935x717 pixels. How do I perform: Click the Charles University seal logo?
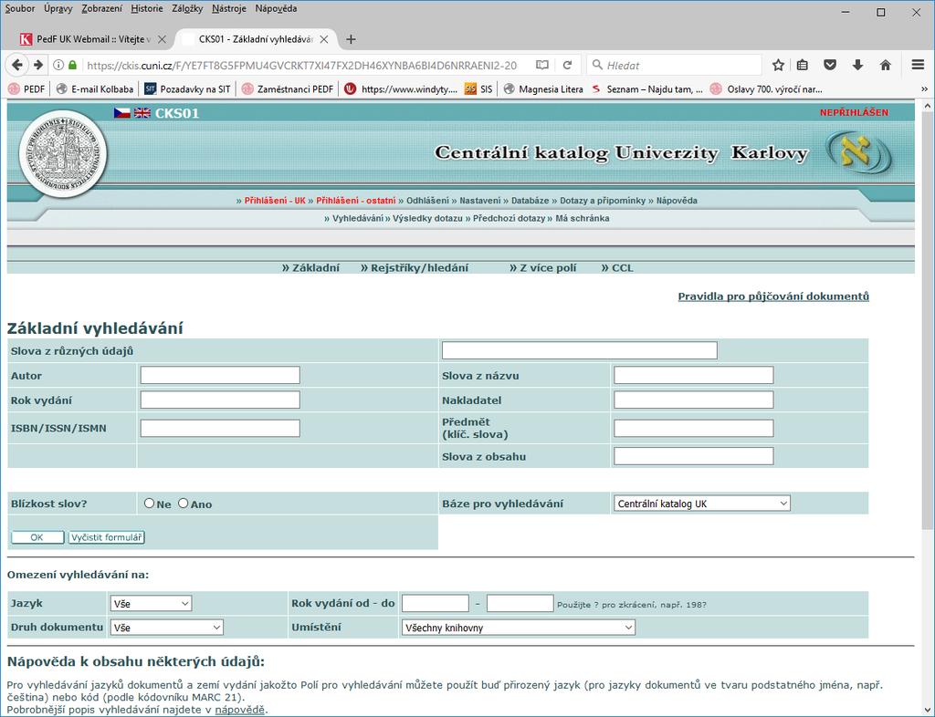point(63,153)
